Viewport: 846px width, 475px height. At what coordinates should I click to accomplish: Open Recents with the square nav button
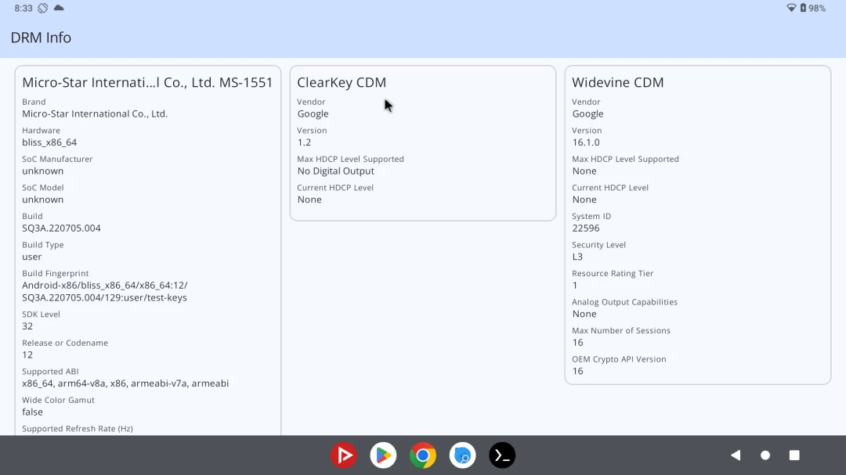tap(794, 455)
